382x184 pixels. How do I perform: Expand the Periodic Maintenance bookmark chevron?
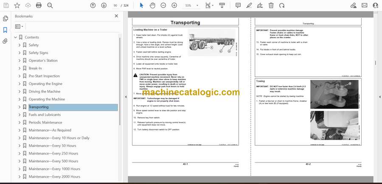pyautogui.click(x=20, y=123)
